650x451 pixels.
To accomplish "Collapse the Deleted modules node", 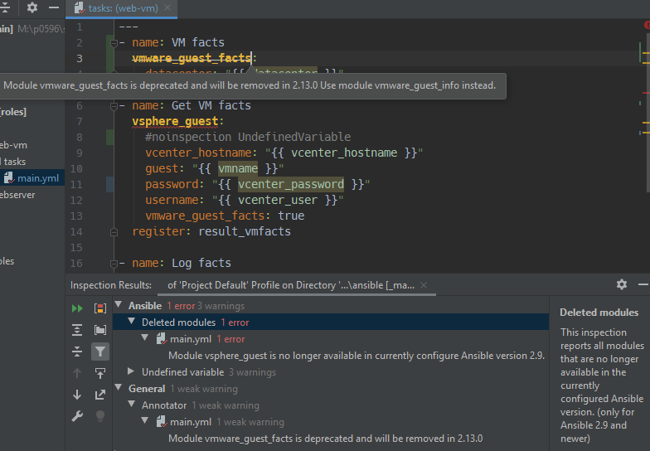I will coord(132,322).
